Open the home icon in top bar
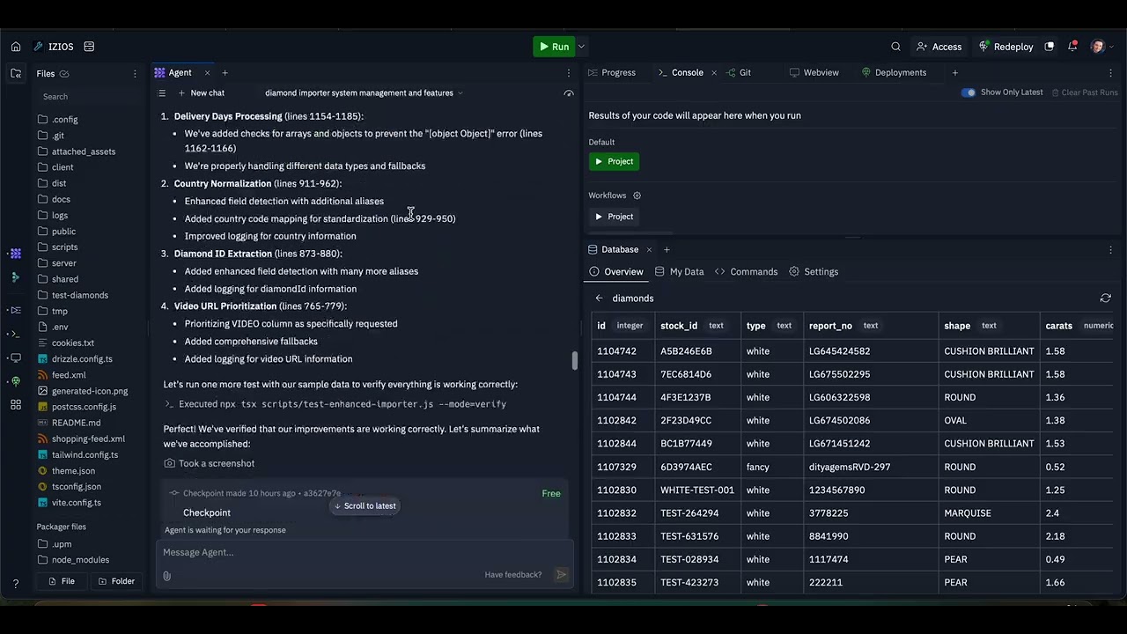This screenshot has width=1127, height=634. click(16, 47)
